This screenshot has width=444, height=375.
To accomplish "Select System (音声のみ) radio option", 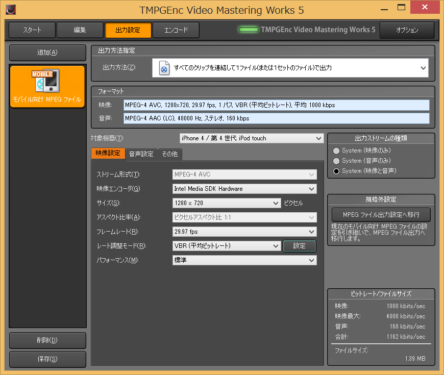I will coord(336,161).
